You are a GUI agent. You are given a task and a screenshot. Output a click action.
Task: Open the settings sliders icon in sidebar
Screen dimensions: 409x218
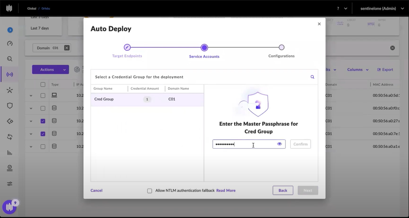(10, 184)
